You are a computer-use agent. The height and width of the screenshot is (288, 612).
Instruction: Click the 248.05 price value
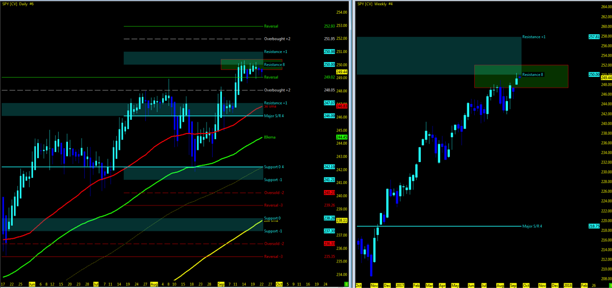(328, 90)
